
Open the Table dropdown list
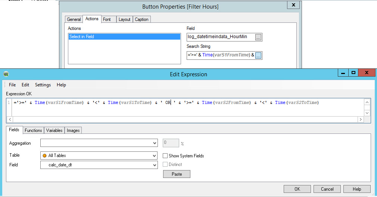(x=155, y=156)
